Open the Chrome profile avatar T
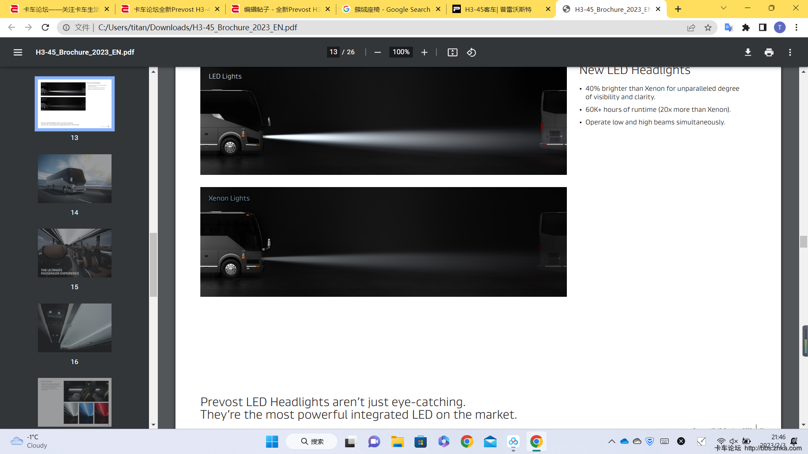Screen dimensions: 808x454 [x=779, y=27]
